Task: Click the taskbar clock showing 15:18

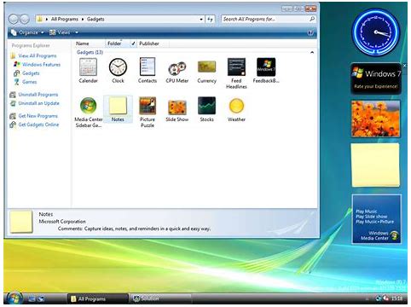Action: click(x=397, y=298)
